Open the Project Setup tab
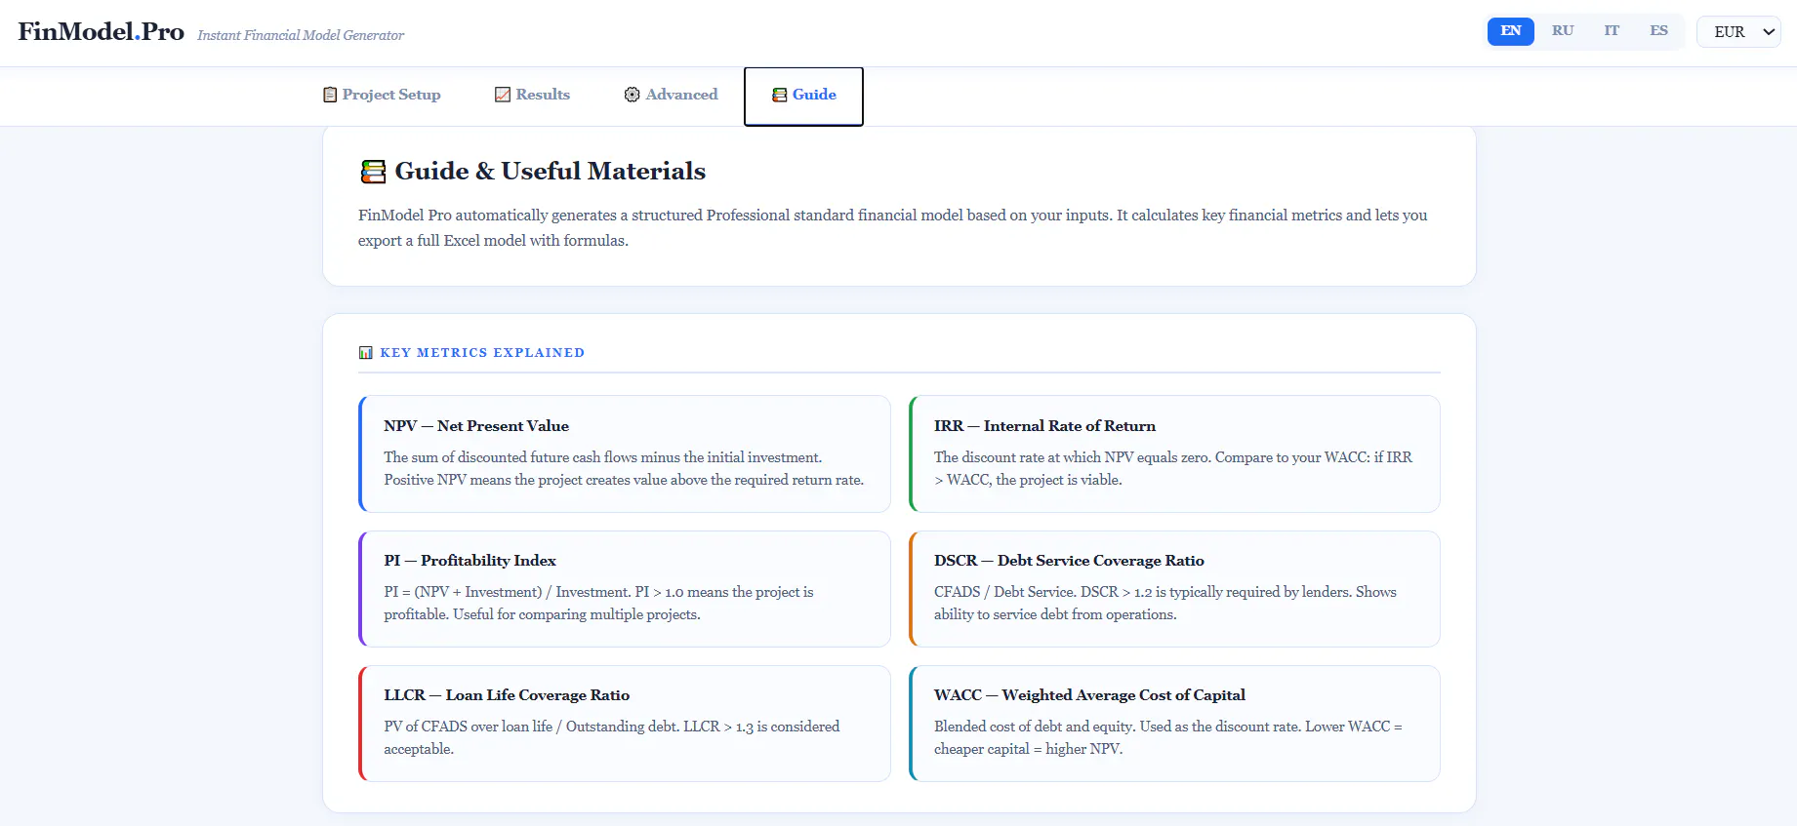The width and height of the screenshot is (1797, 826). pyautogui.click(x=382, y=96)
